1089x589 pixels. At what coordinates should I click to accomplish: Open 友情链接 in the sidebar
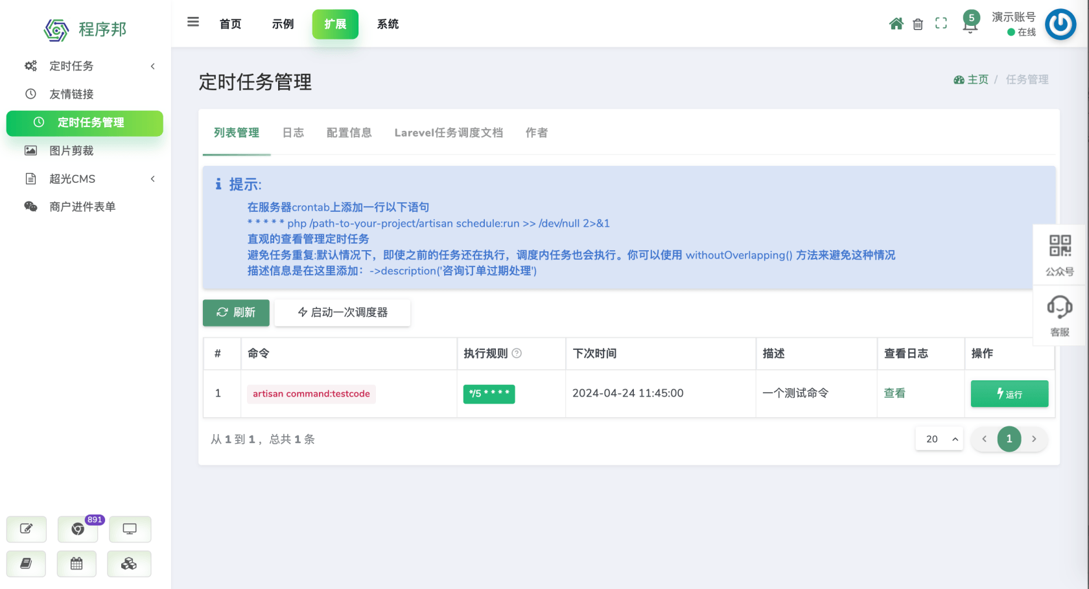pyautogui.click(x=85, y=94)
